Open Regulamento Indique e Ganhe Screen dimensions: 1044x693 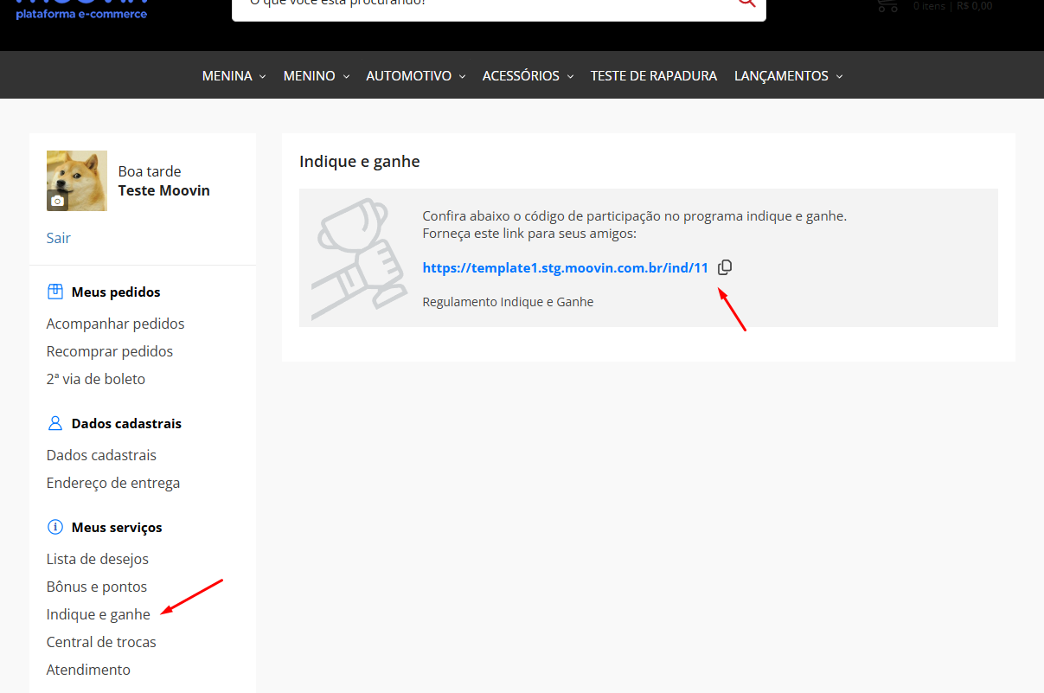(x=508, y=302)
